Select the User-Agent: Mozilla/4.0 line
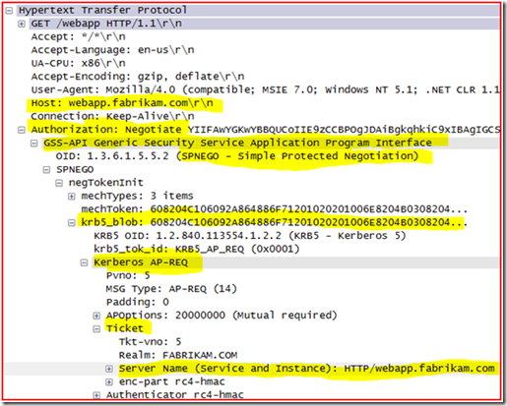 tap(265, 89)
